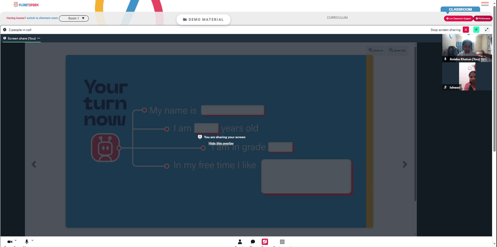
Task: Open call settings gear icon
Action: click(x=5, y=30)
